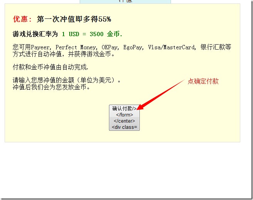Click the green 1 USD = 3500 金币 rate
Screen dimensions: 253x200
click(x=92, y=34)
